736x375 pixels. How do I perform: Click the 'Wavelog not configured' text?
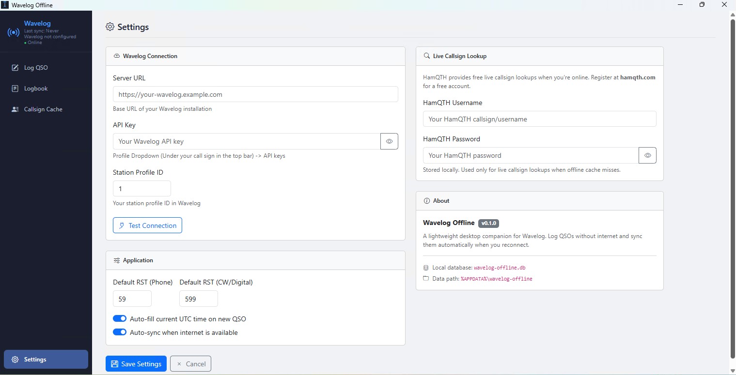tap(50, 37)
